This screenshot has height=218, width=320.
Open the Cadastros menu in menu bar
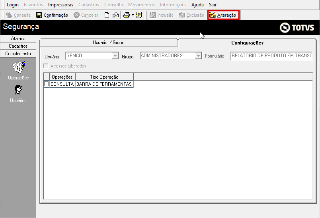89,5
